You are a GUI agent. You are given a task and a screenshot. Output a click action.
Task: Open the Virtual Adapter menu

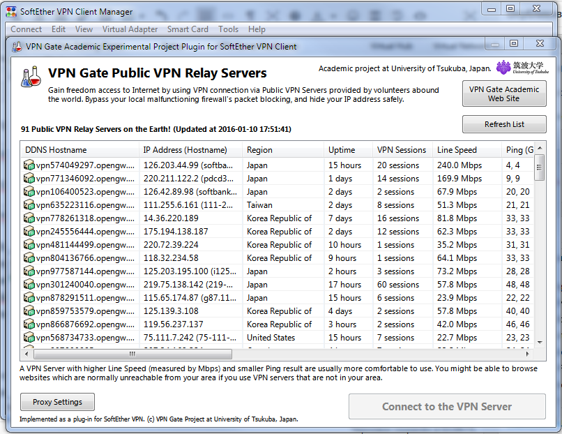coord(130,29)
